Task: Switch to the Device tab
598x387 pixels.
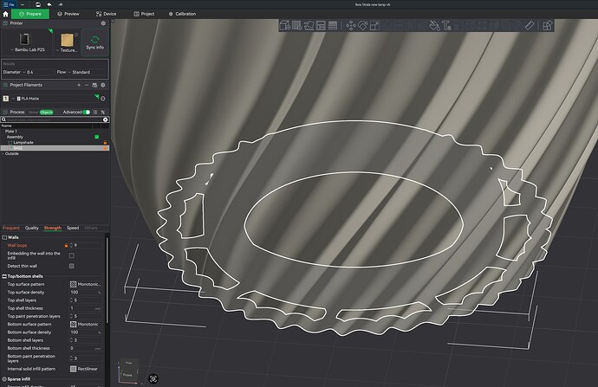Action: pyautogui.click(x=106, y=14)
